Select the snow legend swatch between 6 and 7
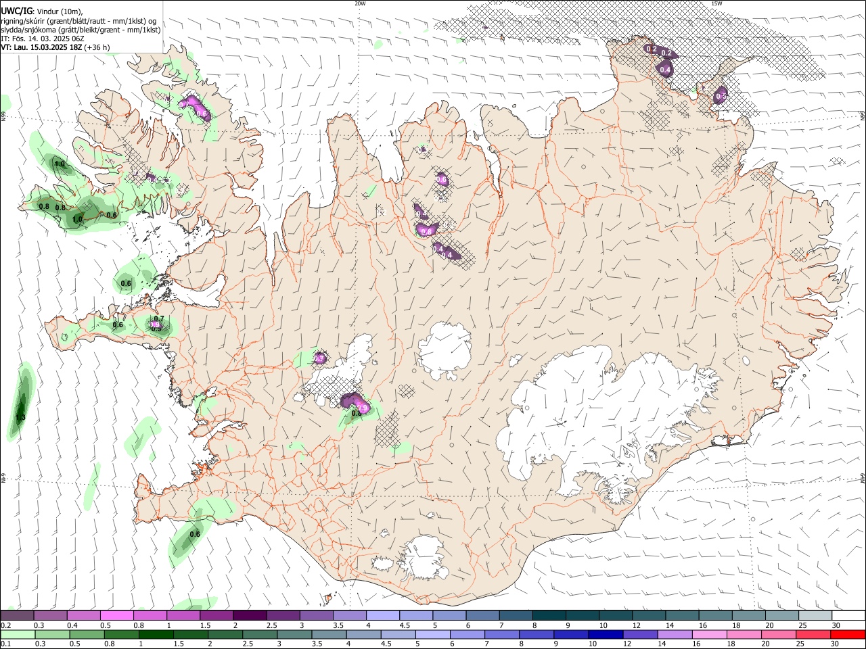 click(483, 616)
